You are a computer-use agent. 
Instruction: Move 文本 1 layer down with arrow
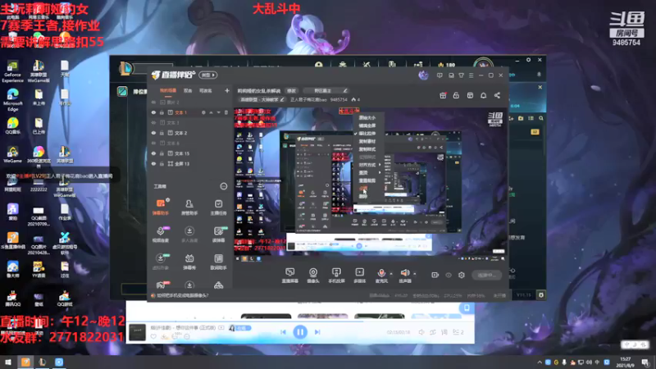(218, 112)
